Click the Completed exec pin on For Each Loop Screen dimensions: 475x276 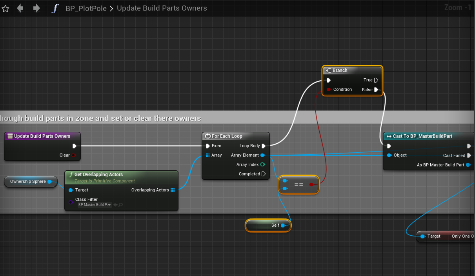click(x=263, y=174)
